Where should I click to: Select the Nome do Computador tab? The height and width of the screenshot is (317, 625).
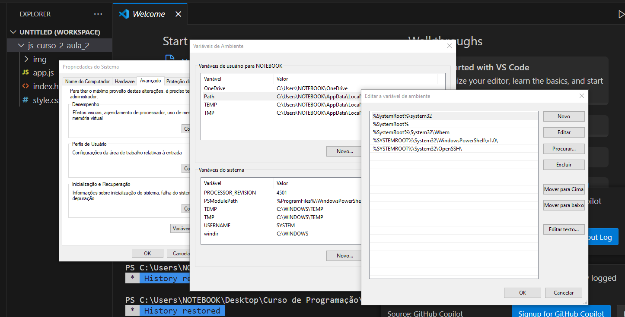88,82
